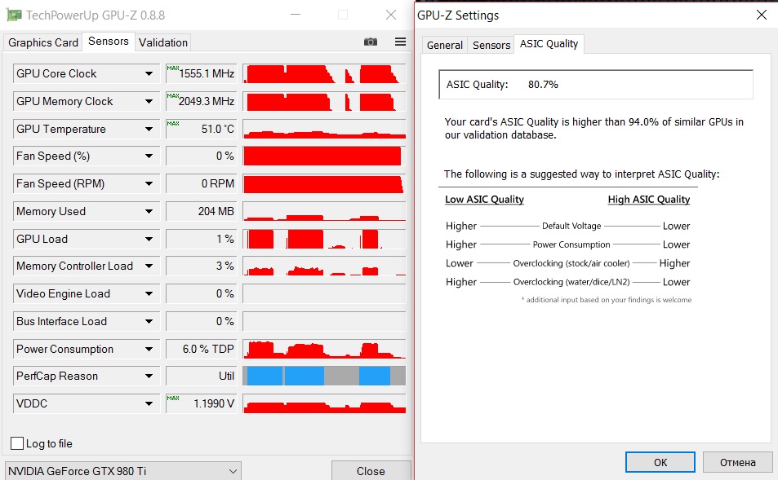Select the ASIC Quality tab
778x480 pixels.
click(549, 43)
